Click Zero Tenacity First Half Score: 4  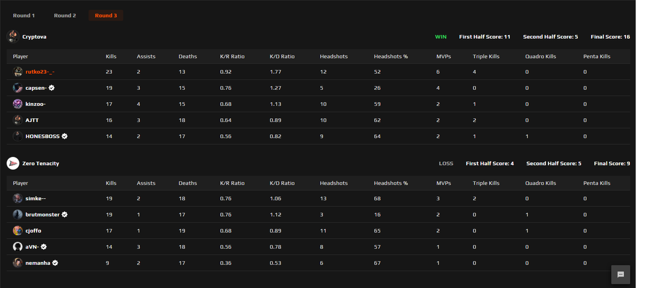pyautogui.click(x=490, y=163)
